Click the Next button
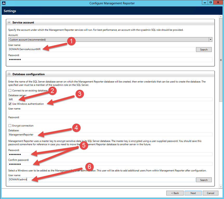The image size is (224, 199). coord(193,193)
